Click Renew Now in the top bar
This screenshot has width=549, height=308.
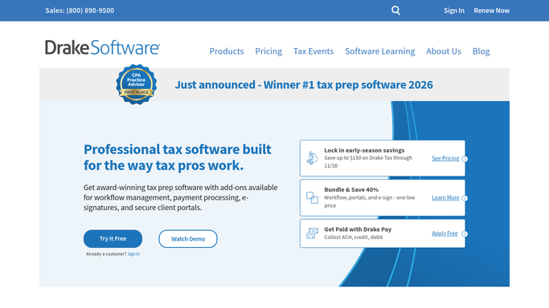[x=492, y=10]
